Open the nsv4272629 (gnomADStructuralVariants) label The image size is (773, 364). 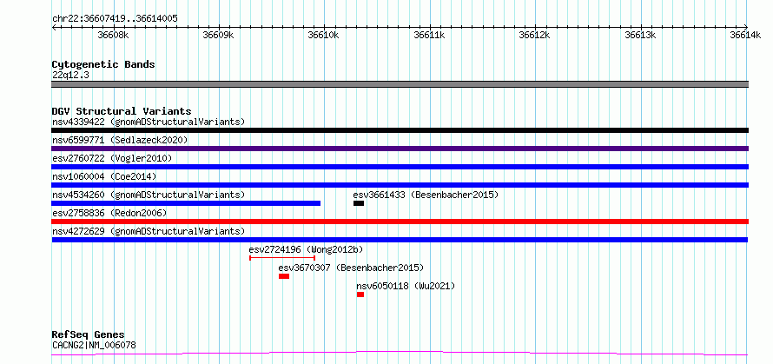tap(149, 231)
